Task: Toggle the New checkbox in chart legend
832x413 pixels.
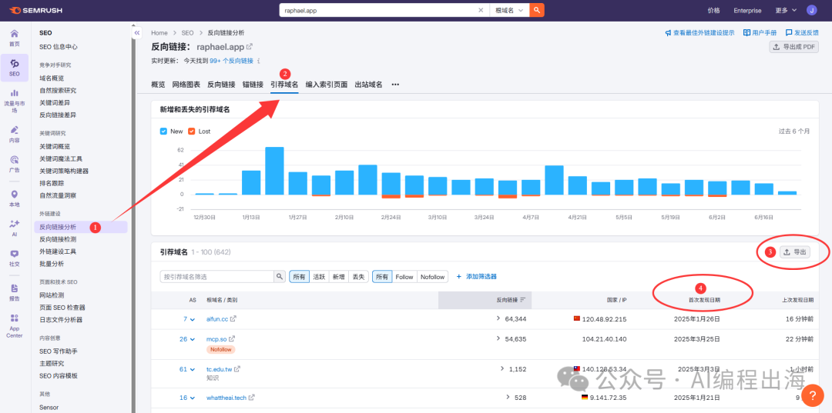Action: tap(163, 132)
